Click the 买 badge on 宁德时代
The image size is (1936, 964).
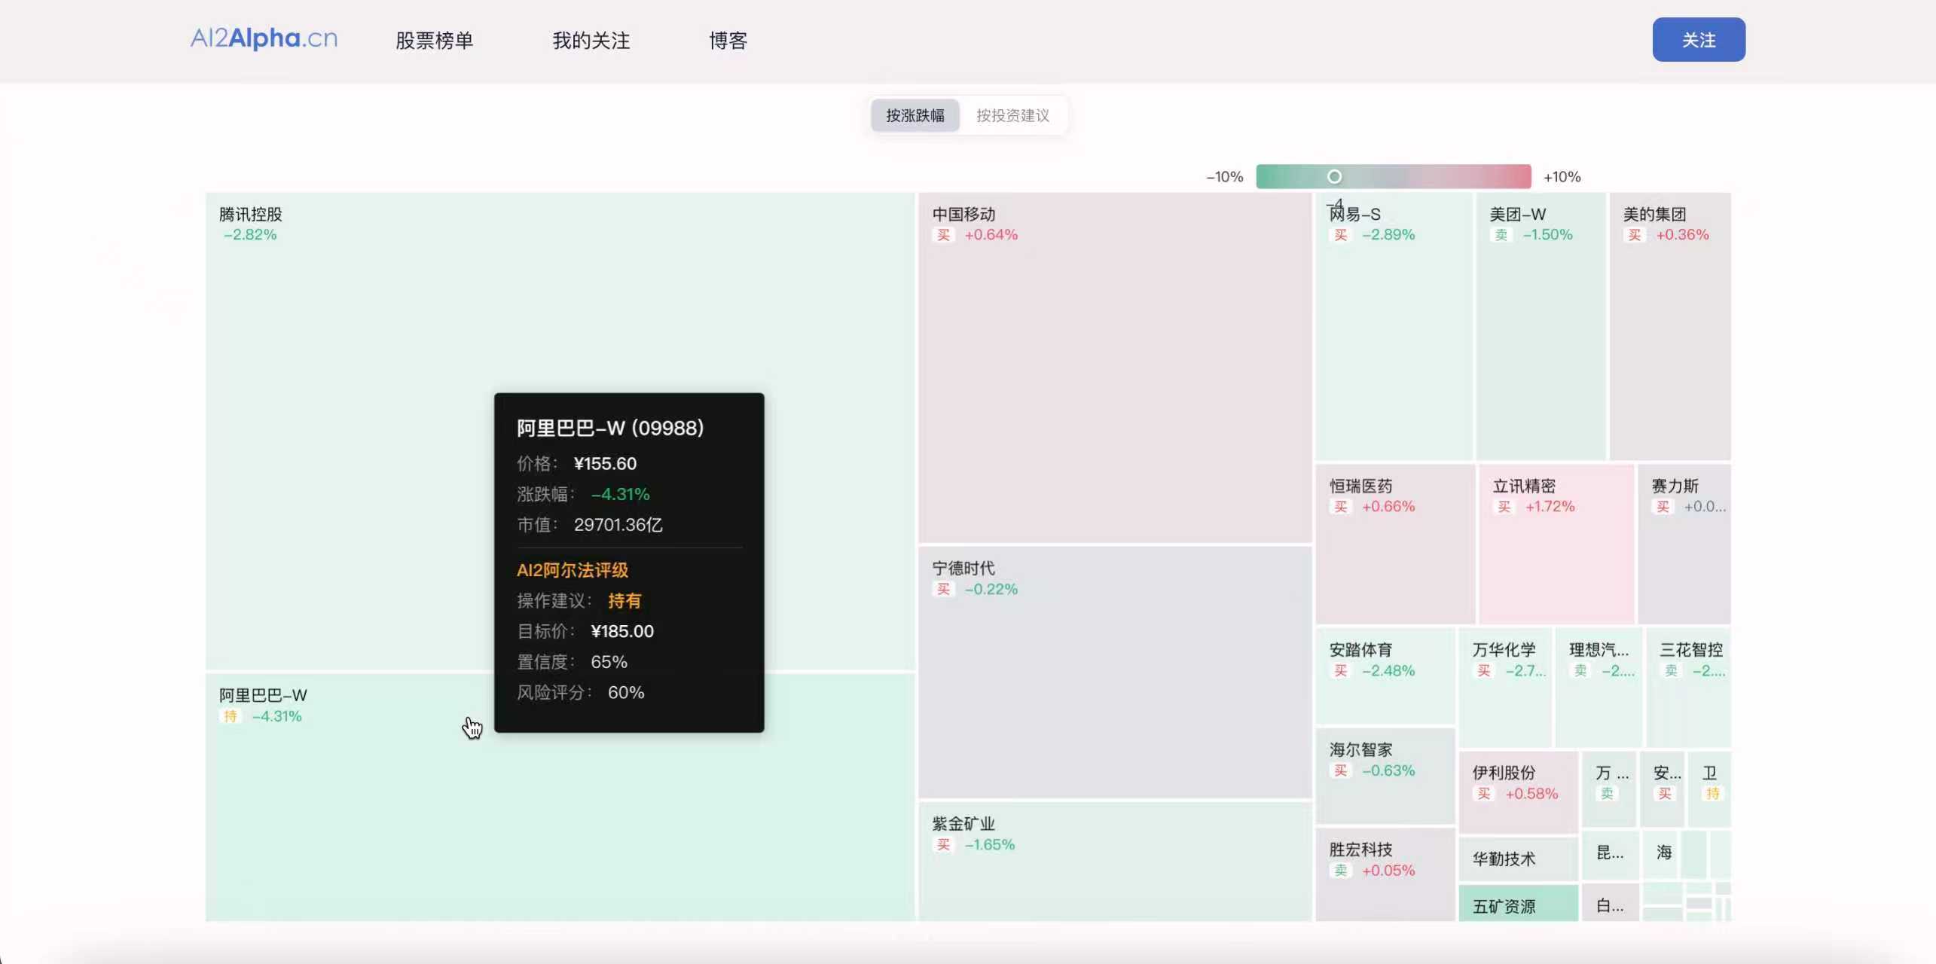[943, 589]
